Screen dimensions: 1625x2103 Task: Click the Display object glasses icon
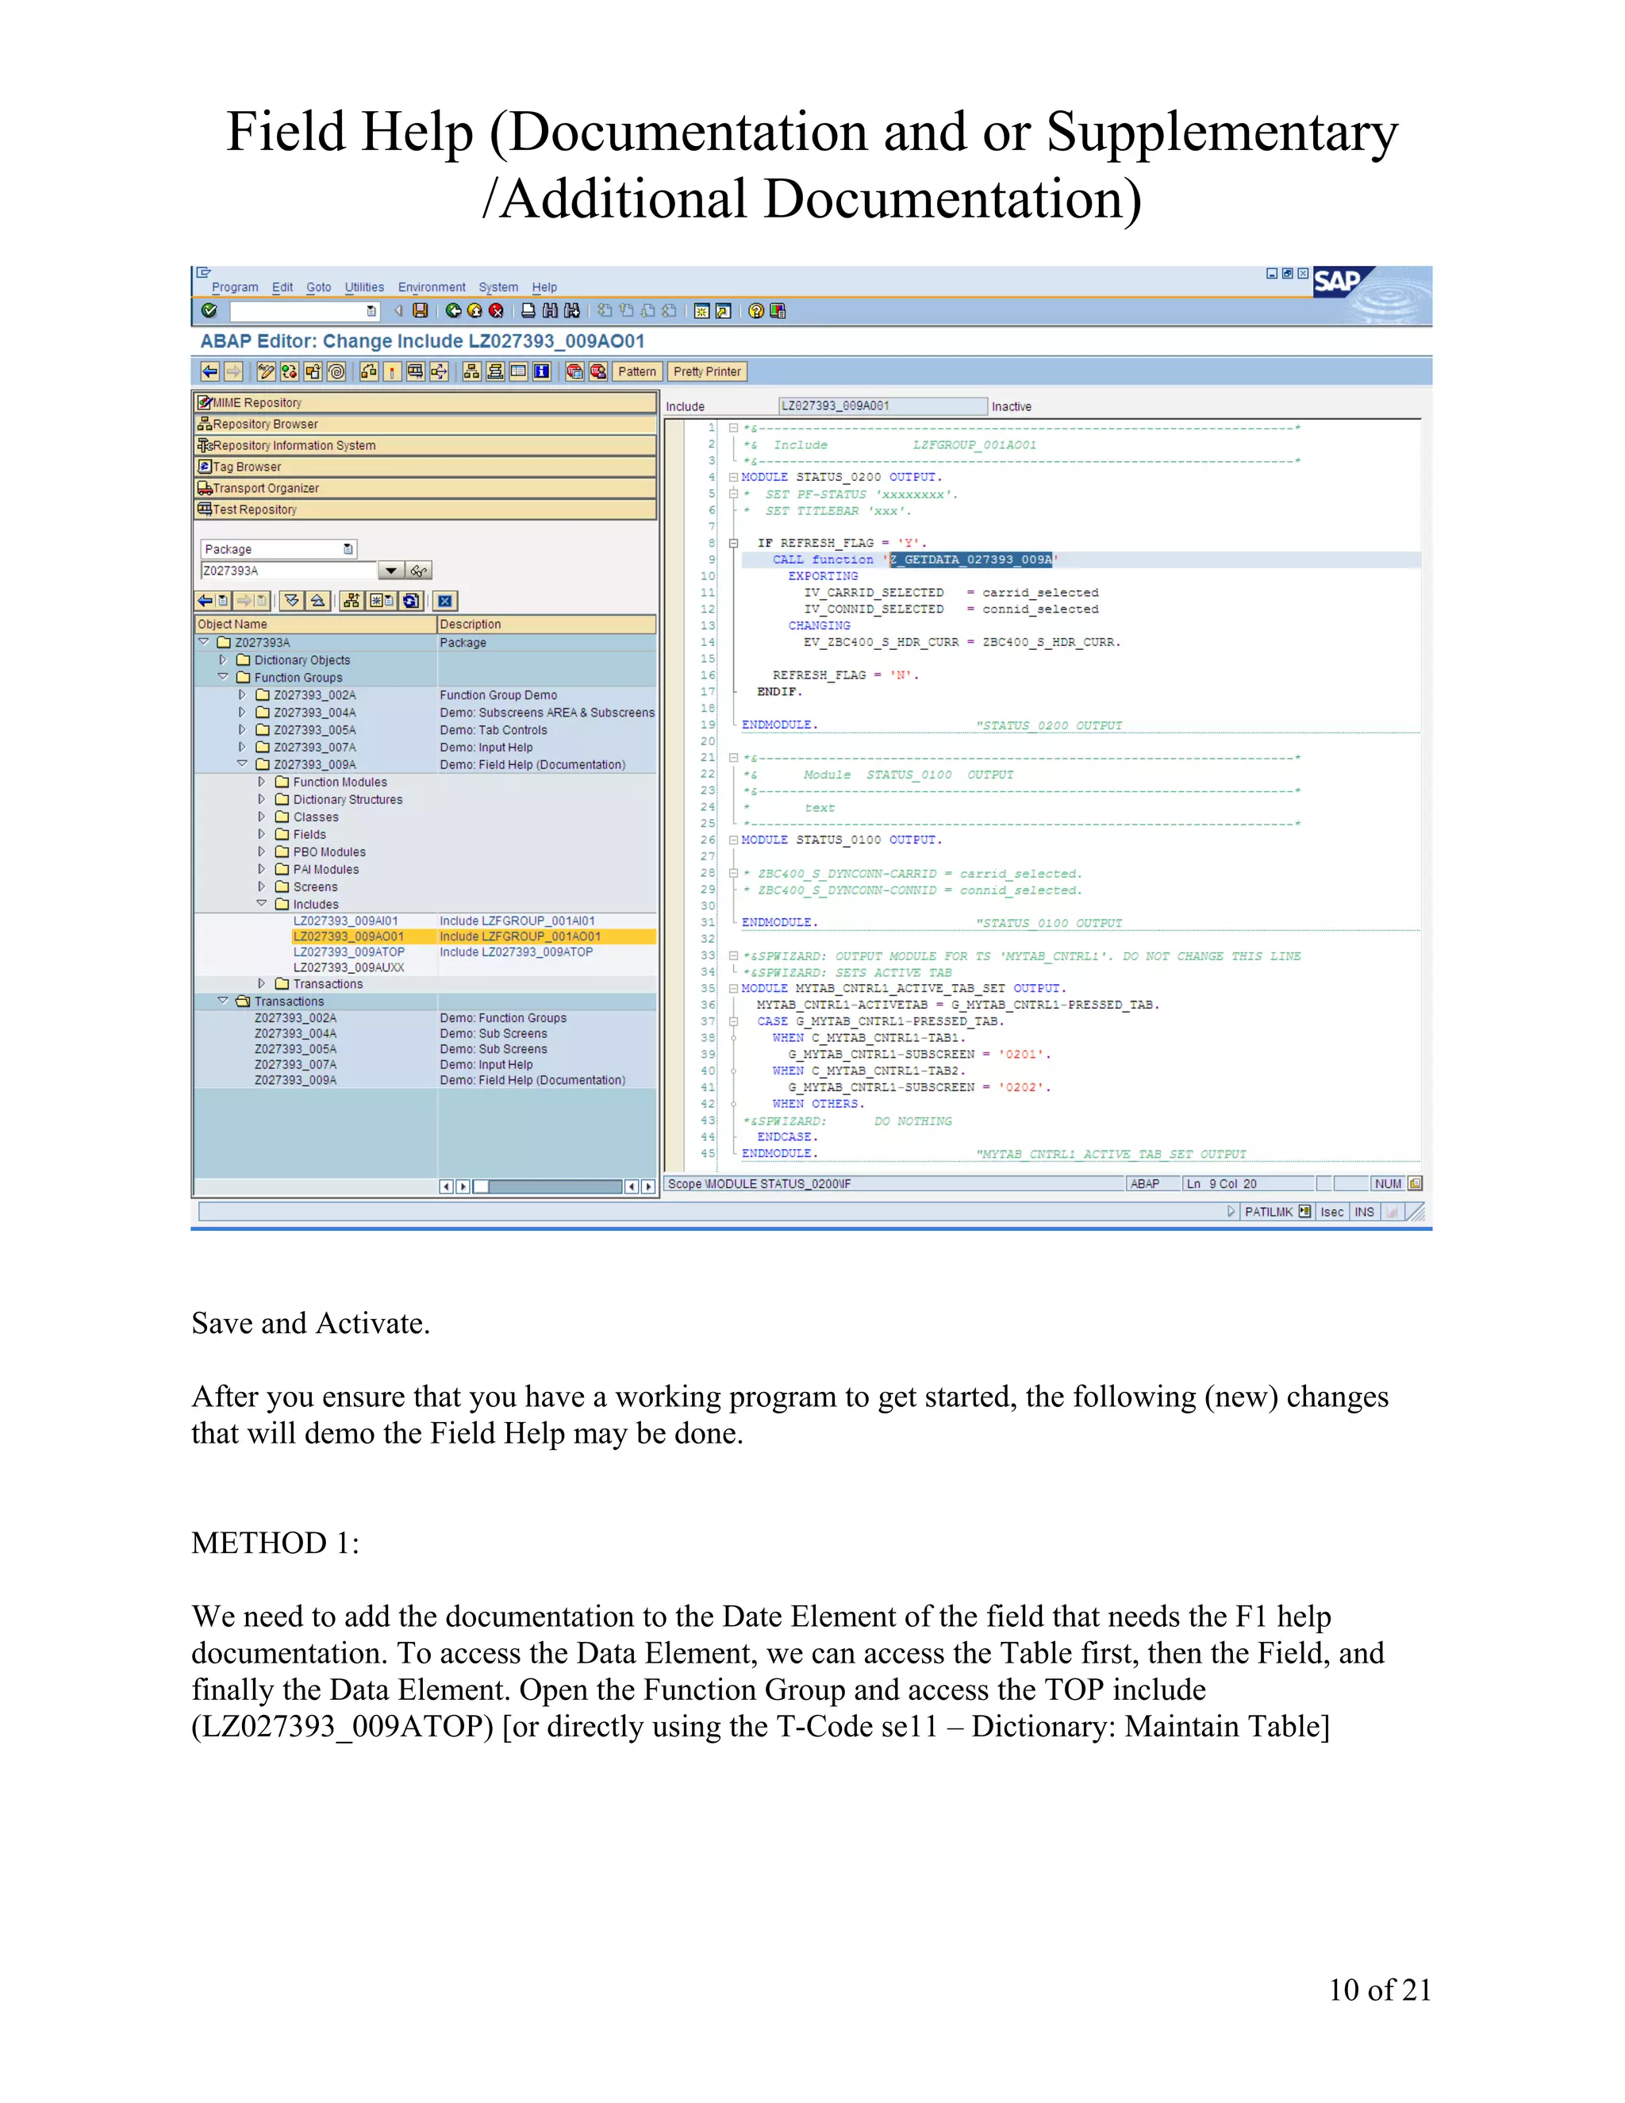point(418,571)
